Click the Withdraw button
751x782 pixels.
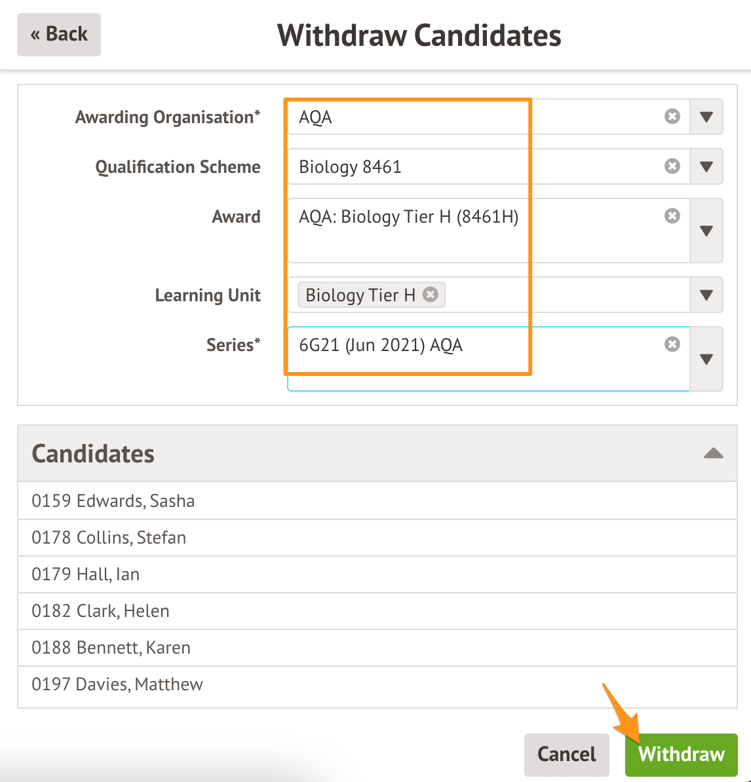coord(681,754)
